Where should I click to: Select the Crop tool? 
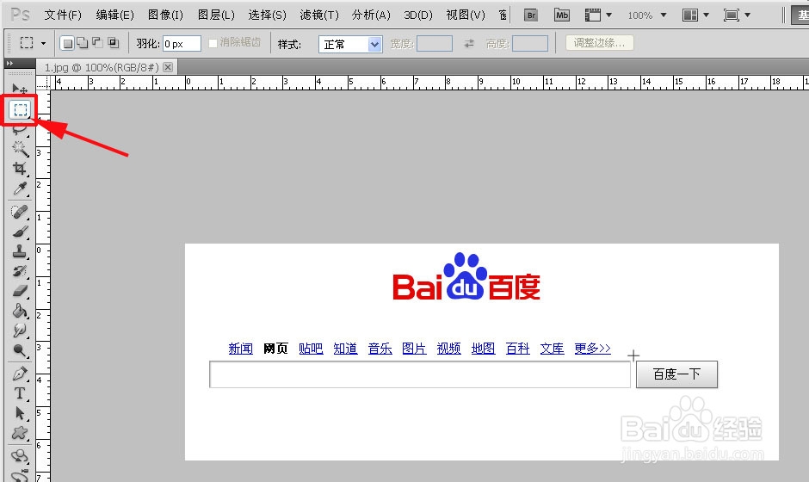[x=20, y=168]
